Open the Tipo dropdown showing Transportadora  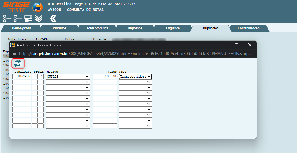[x=135, y=77]
